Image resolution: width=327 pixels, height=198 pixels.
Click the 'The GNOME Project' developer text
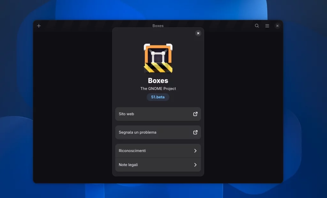tap(158, 89)
